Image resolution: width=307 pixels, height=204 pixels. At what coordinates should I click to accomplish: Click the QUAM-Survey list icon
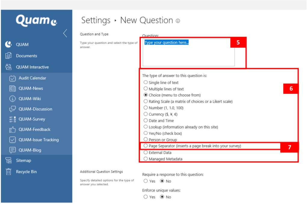coord(13,119)
